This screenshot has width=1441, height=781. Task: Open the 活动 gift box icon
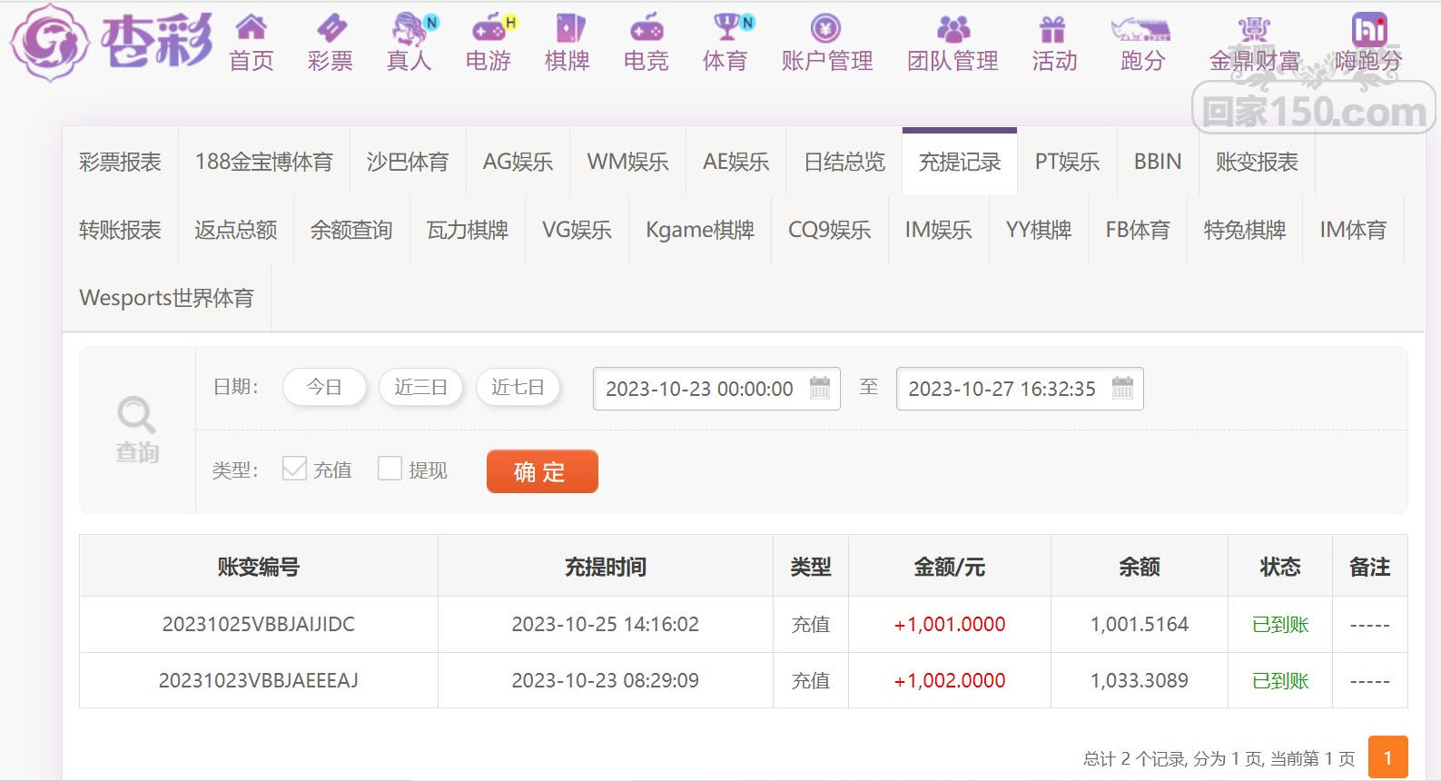(1052, 28)
